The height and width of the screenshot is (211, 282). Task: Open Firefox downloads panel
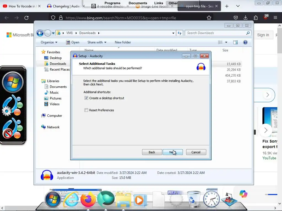click(245, 18)
